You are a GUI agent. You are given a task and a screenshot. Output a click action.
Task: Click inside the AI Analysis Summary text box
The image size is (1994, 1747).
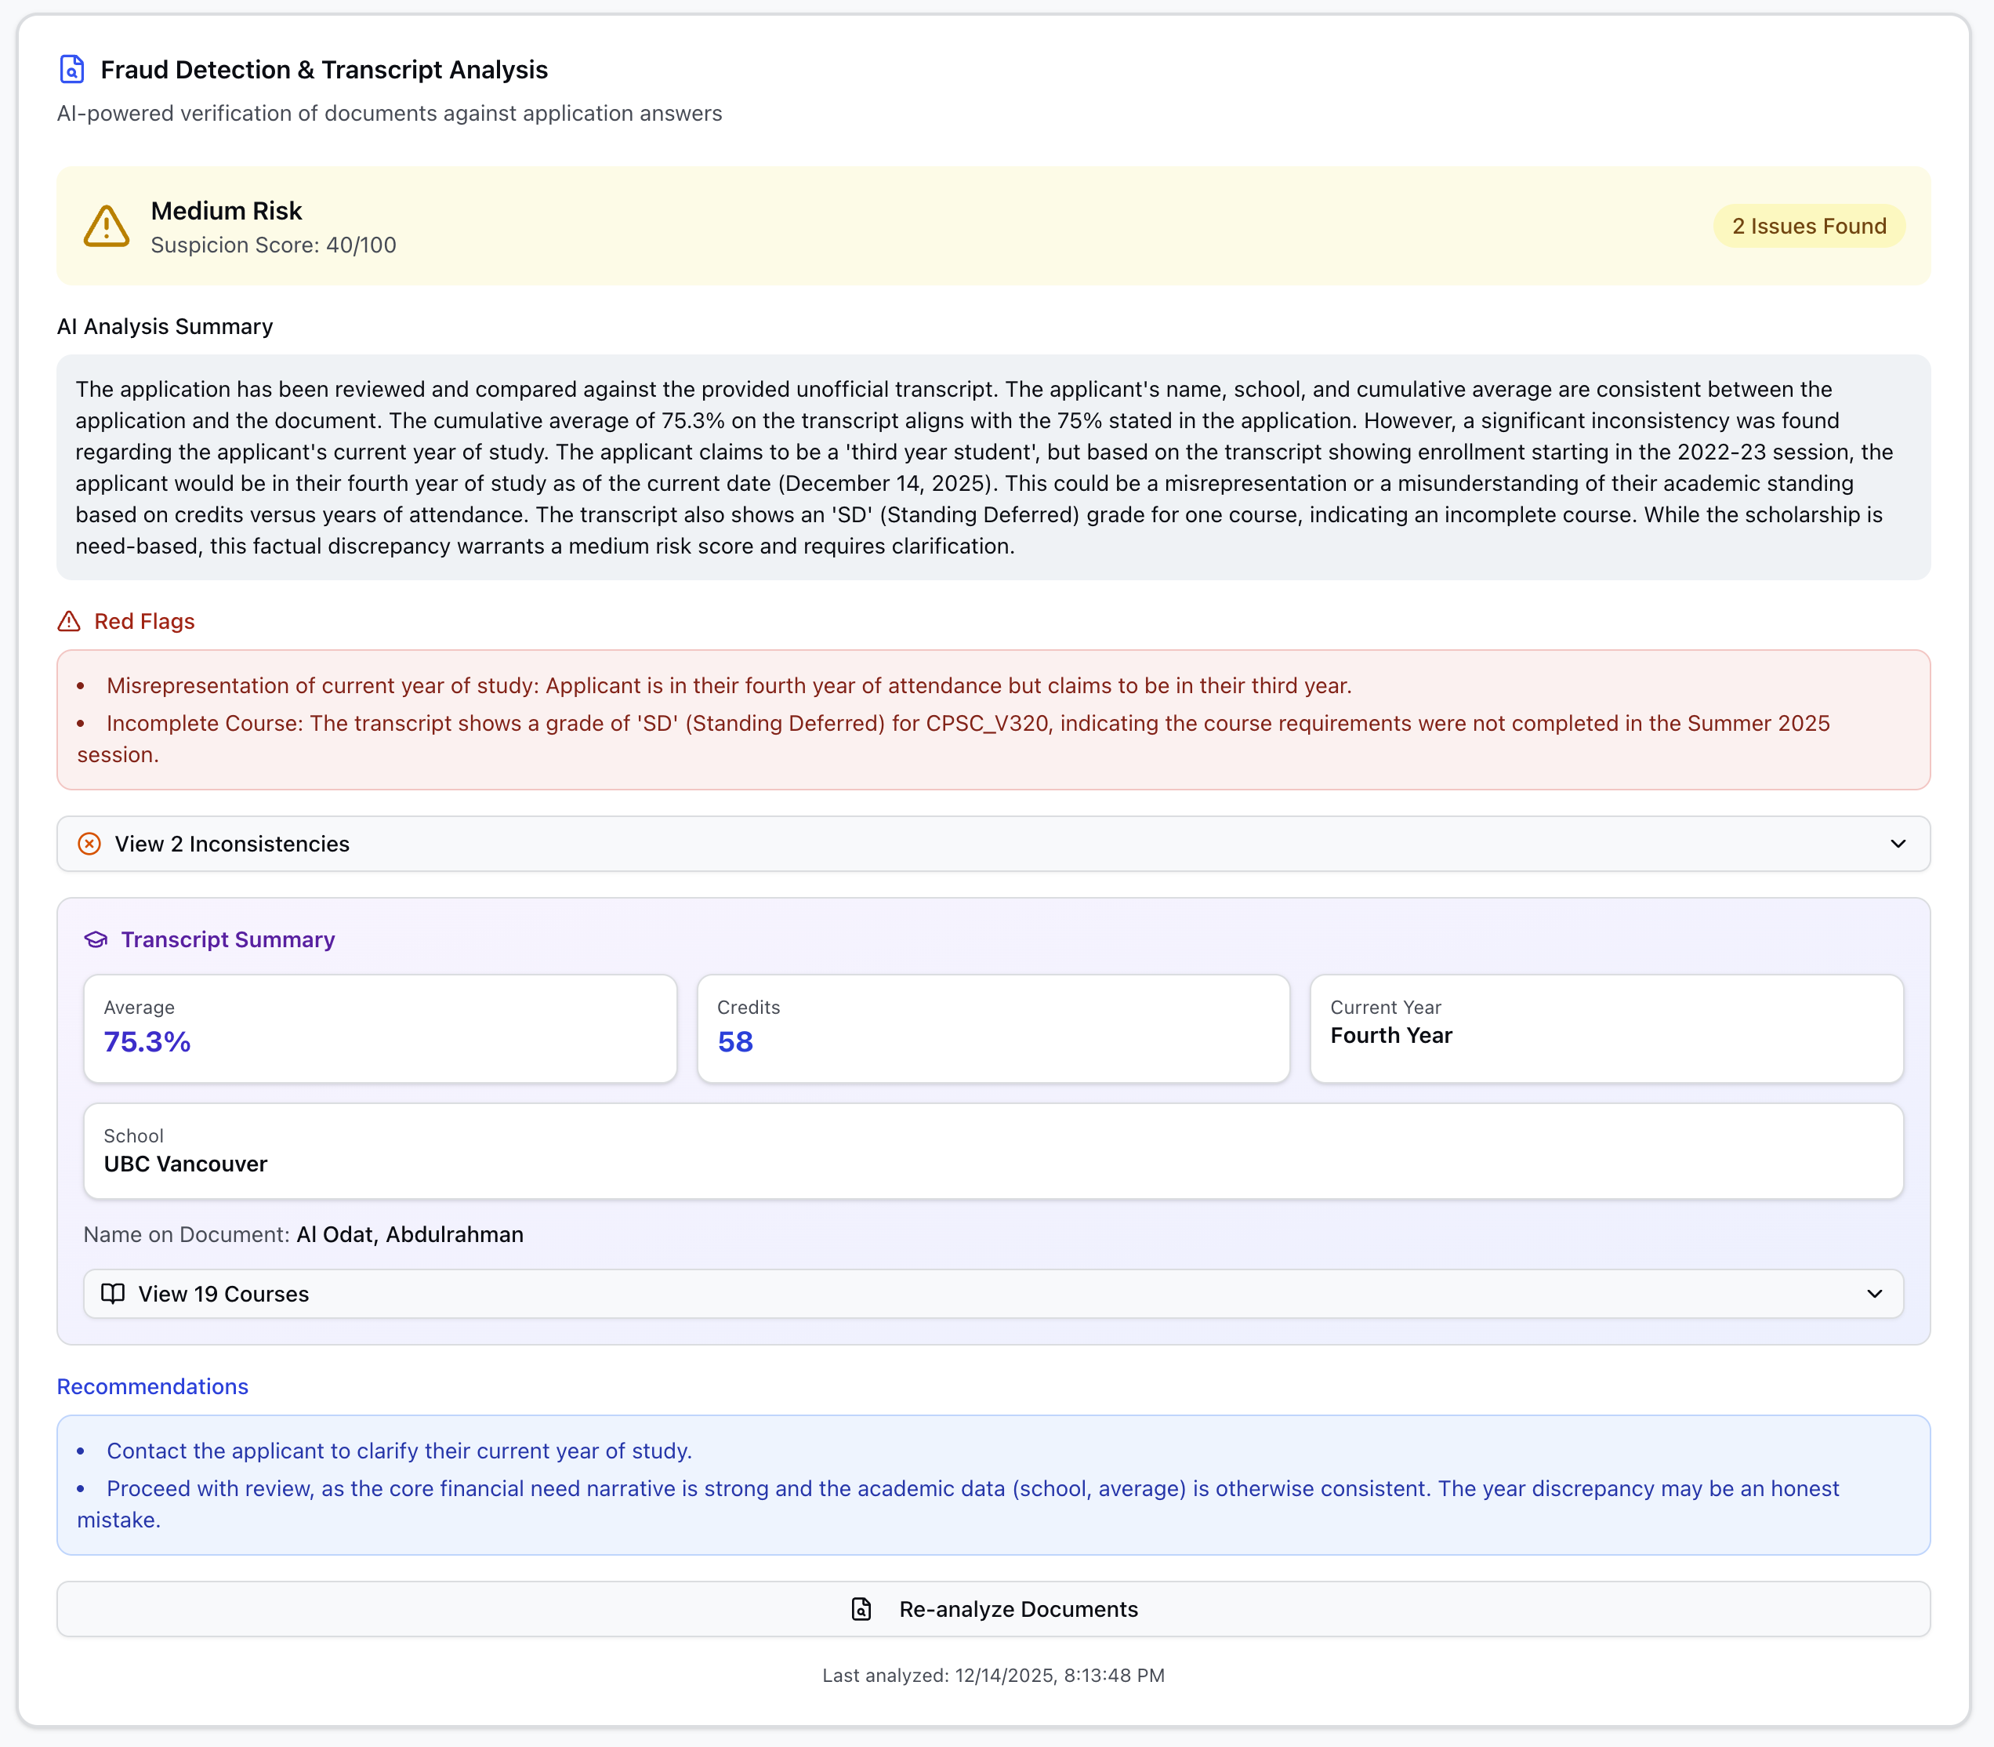[992, 468]
